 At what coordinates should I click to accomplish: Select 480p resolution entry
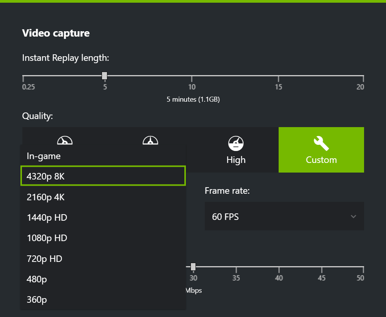103,279
